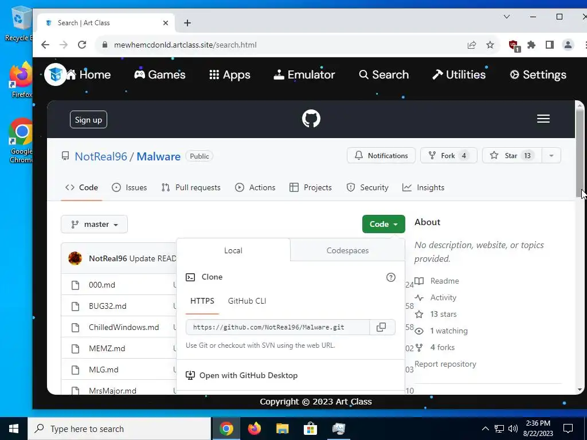Open the Emulator nav item

(304, 74)
